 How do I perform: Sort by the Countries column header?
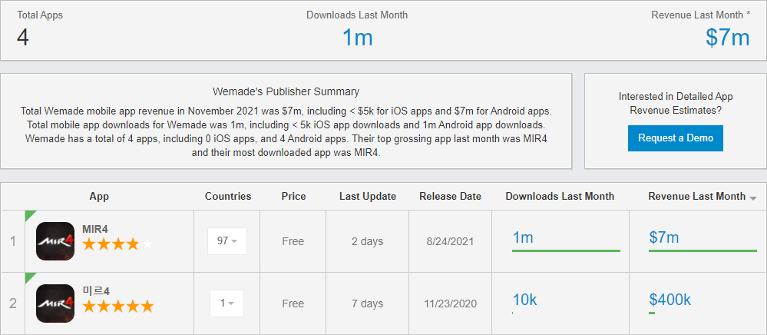tap(228, 197)
